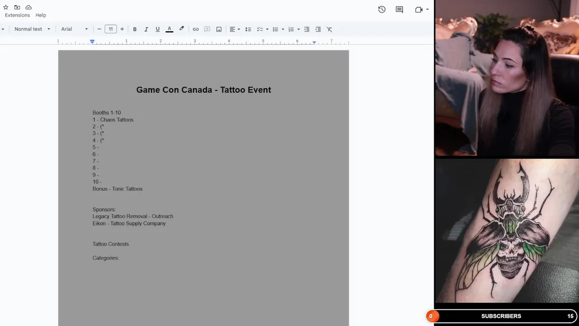
Task: Click the left indent ruler marker
Action: click(92, 42)
